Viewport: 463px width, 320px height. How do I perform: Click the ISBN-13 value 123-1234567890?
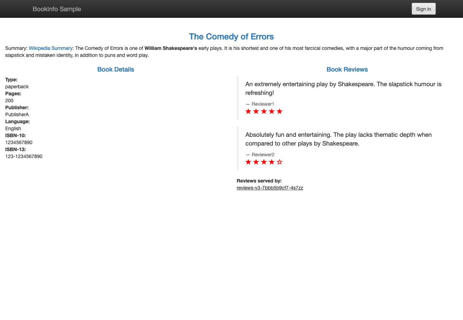pos(24,156)
